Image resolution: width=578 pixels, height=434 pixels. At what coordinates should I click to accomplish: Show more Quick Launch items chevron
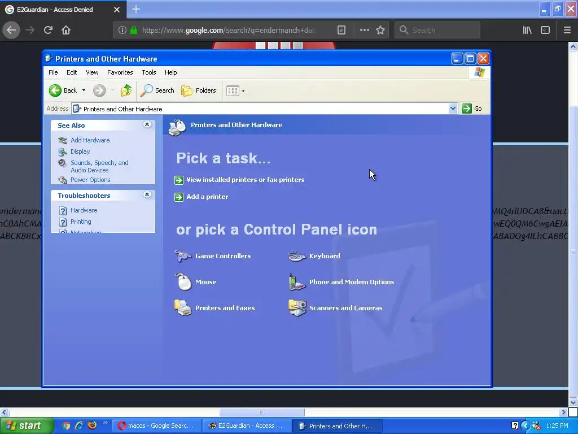(106, 423)
